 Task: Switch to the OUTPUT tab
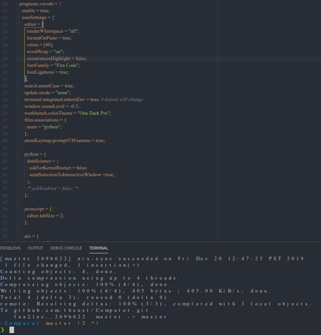(x=35, y=248)
